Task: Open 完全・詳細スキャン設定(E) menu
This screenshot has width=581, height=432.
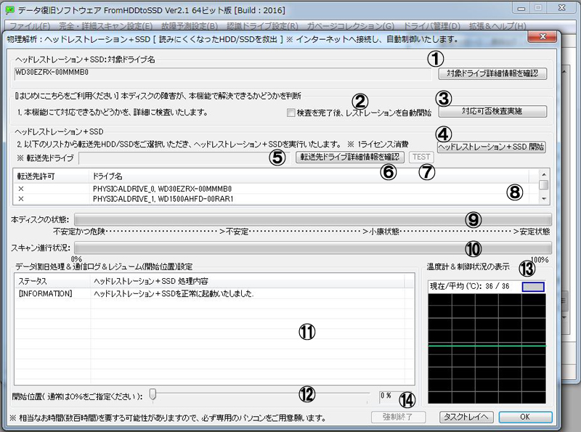Action: (106, 26)
